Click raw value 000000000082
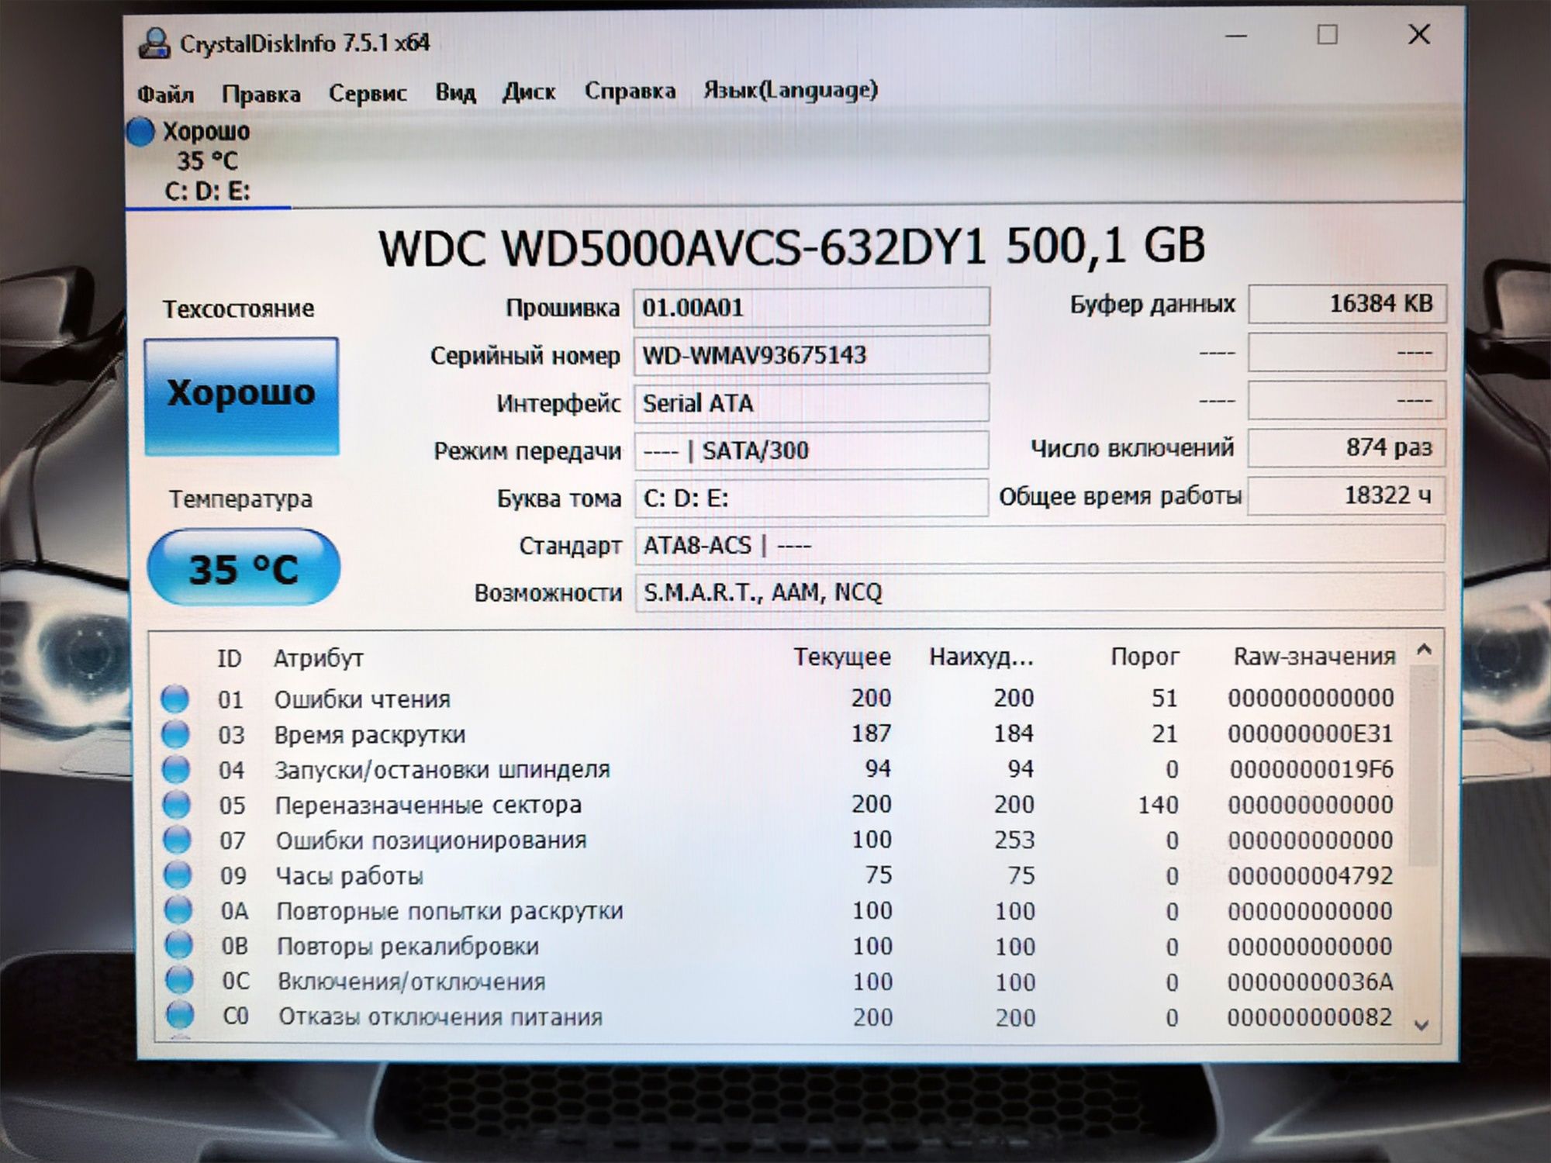Viewport: 1551px width, 1163px height. click(x=1310, y=1016)
